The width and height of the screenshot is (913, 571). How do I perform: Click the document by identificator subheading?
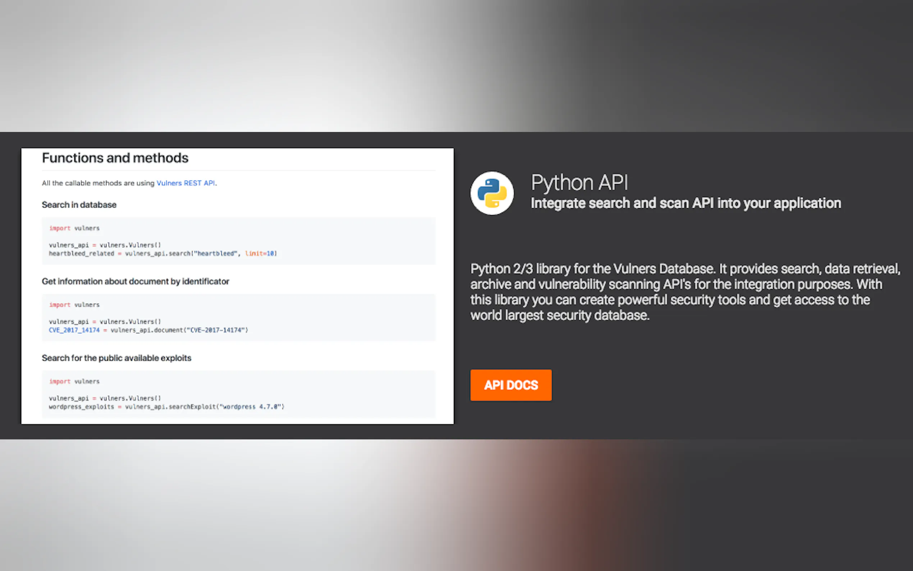coord(135,281)
